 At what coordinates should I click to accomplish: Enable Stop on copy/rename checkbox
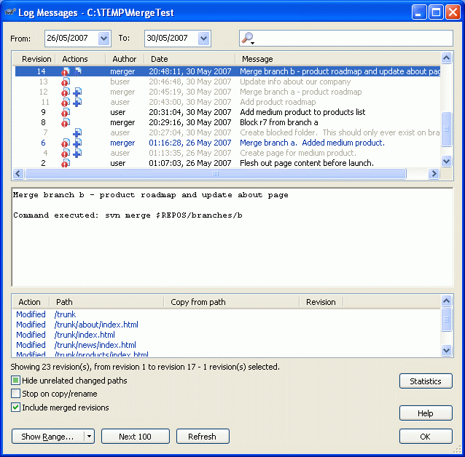15,394
